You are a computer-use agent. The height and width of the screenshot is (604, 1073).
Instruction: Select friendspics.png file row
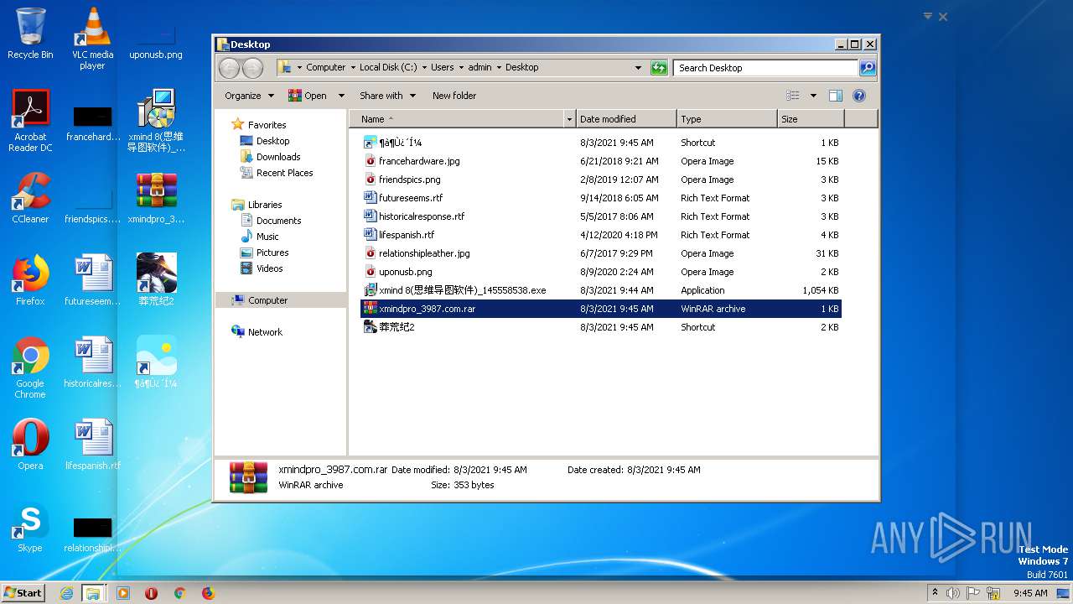600,180
